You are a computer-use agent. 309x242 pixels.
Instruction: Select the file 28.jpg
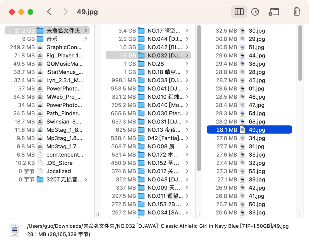[x=249, y=72]
